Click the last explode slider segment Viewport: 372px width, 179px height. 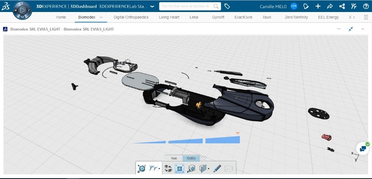click(222, 140)
